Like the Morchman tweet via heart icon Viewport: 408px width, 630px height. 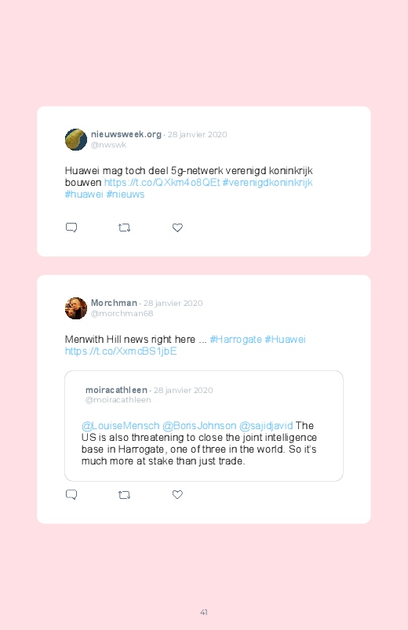[x=177, y=494]
